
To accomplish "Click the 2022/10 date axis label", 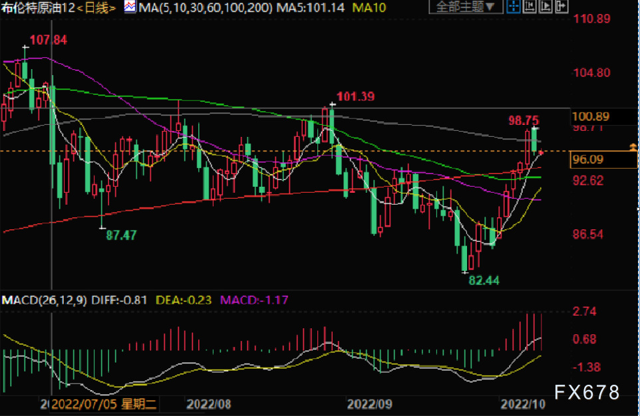I will [x=523, y=404].
